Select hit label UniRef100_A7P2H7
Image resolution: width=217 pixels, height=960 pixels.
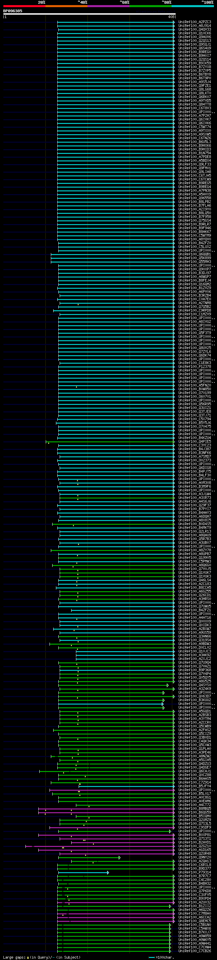[194, 115]
